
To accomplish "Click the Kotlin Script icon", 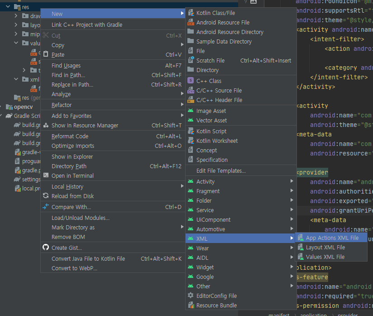I will tap(191, 131).
